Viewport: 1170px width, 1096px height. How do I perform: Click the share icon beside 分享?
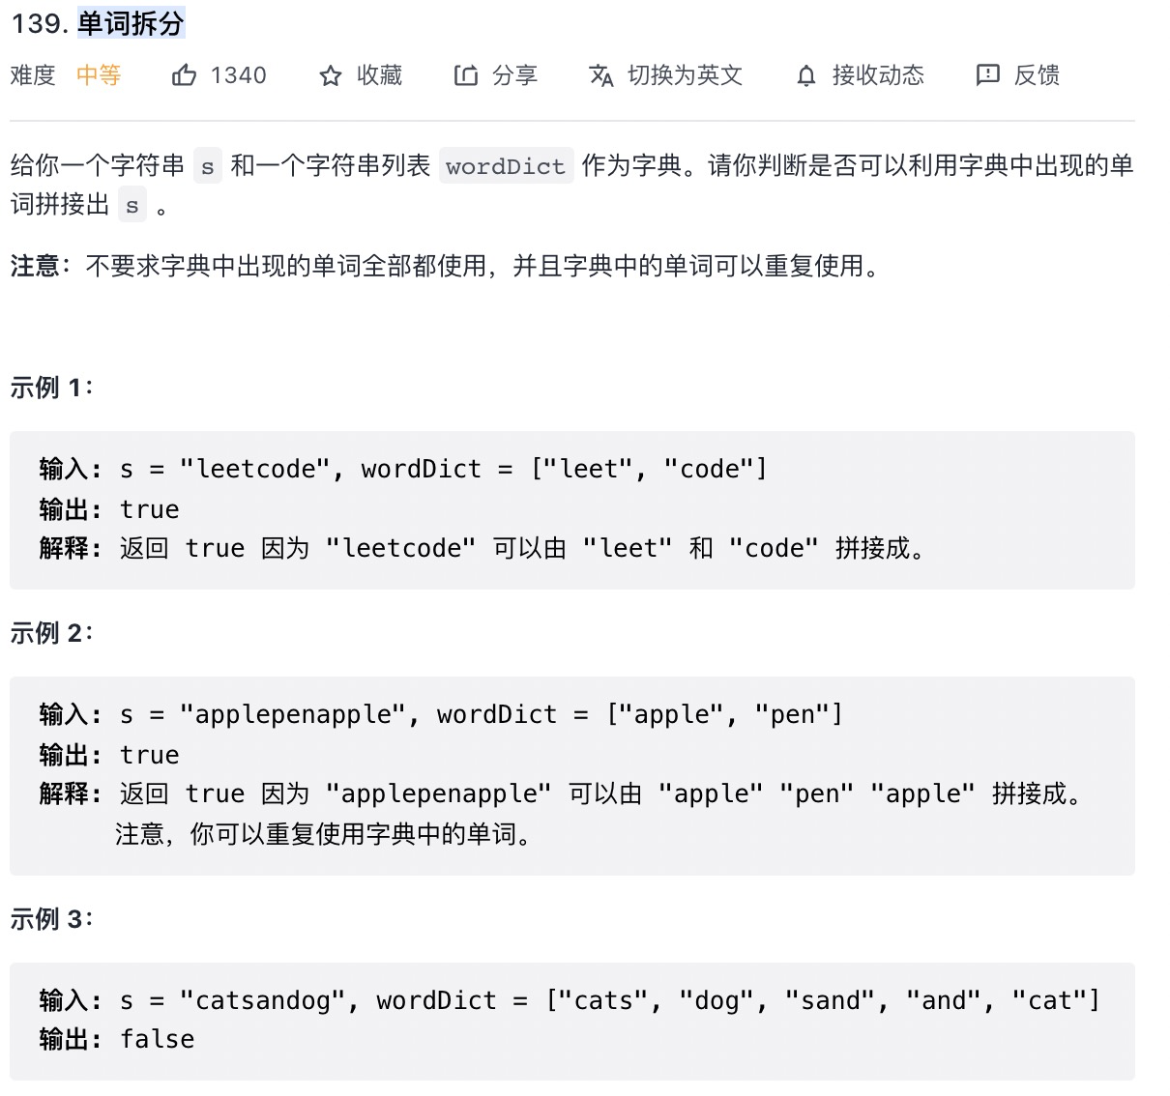466,75
